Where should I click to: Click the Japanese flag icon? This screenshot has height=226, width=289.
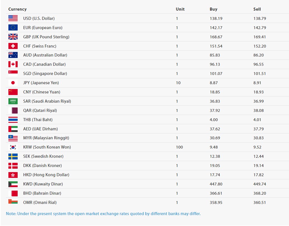(13, 83)
